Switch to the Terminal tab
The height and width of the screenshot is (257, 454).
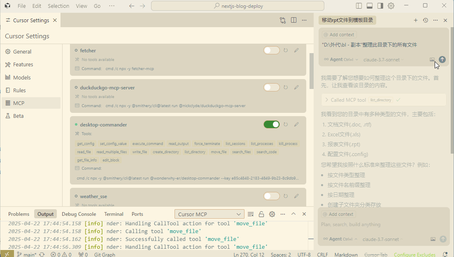[114, 214]
